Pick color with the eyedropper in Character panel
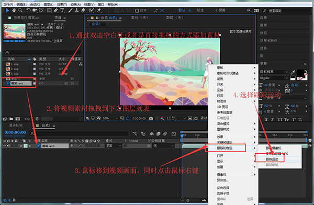Viewport: 314px width, 205px height. (293, 72)
